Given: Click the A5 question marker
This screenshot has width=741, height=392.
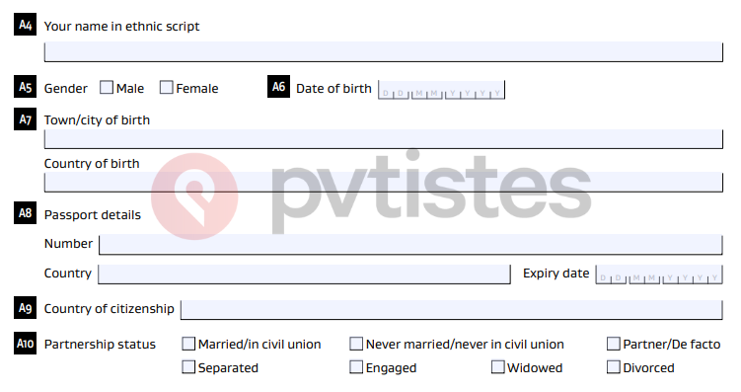Looking at the screenshot, I should pos(25,87).
